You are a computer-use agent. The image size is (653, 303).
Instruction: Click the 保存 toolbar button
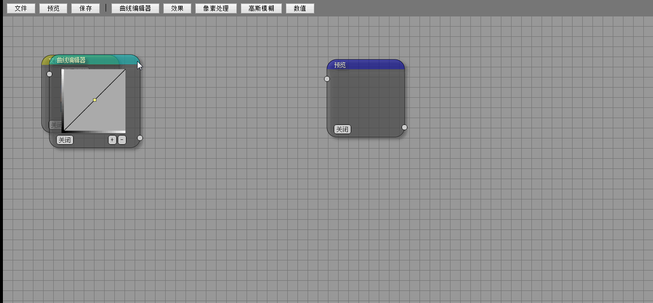(85, 8)
